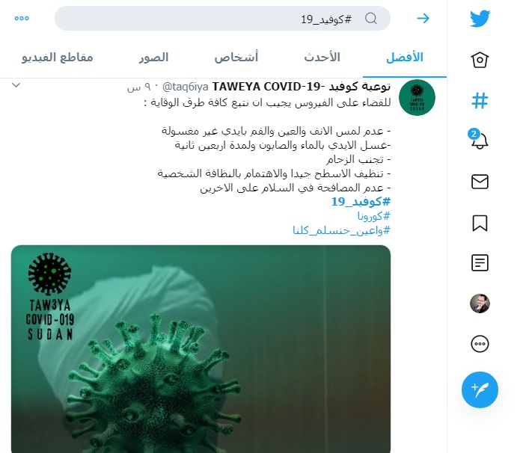Switch to مقاطع الفيديو tab
517x453 pixels.
(x=58, y=58)
